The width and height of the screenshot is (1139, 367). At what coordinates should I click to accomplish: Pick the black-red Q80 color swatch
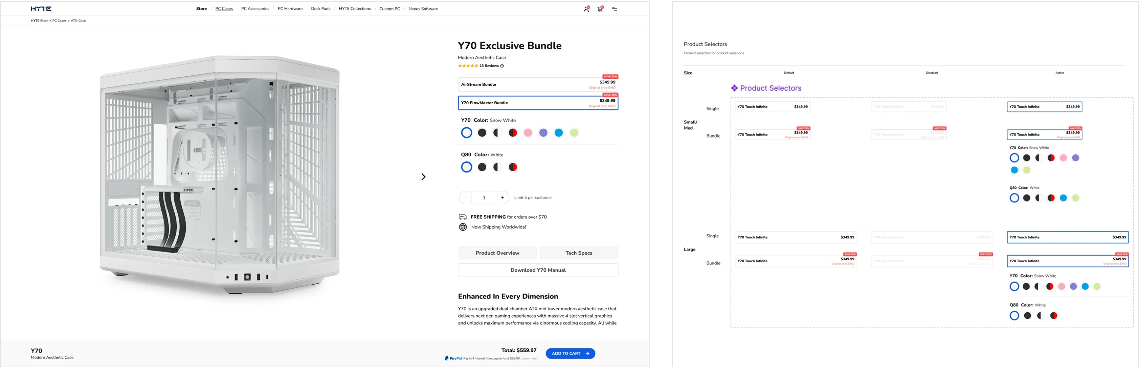tap(512, 167)
